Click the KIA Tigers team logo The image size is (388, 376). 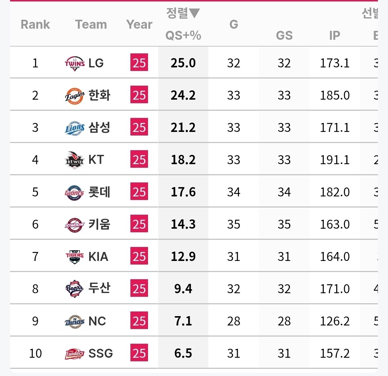tap(75, 257)
